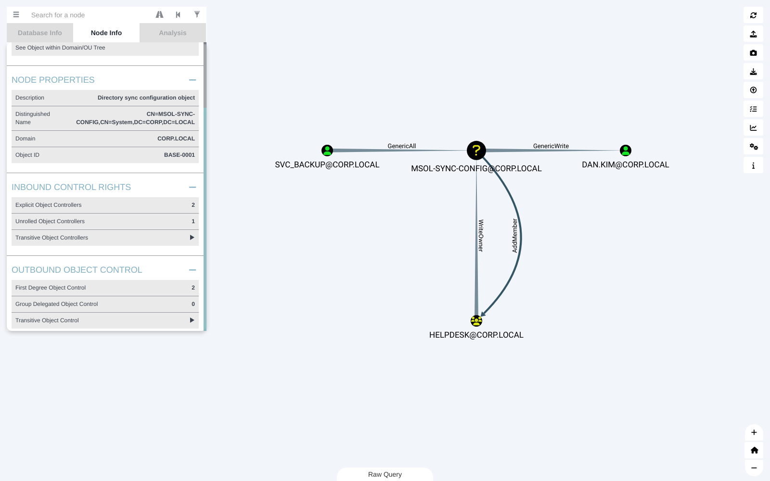Select the DAN.KIM user node
Screen dimensions: 770x481
pos(626,151)
